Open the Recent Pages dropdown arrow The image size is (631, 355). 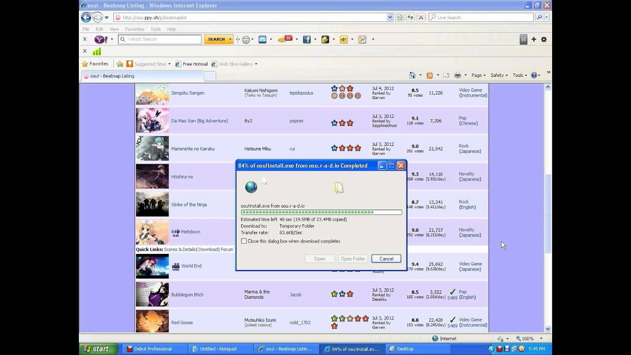(x=106, y=18)
